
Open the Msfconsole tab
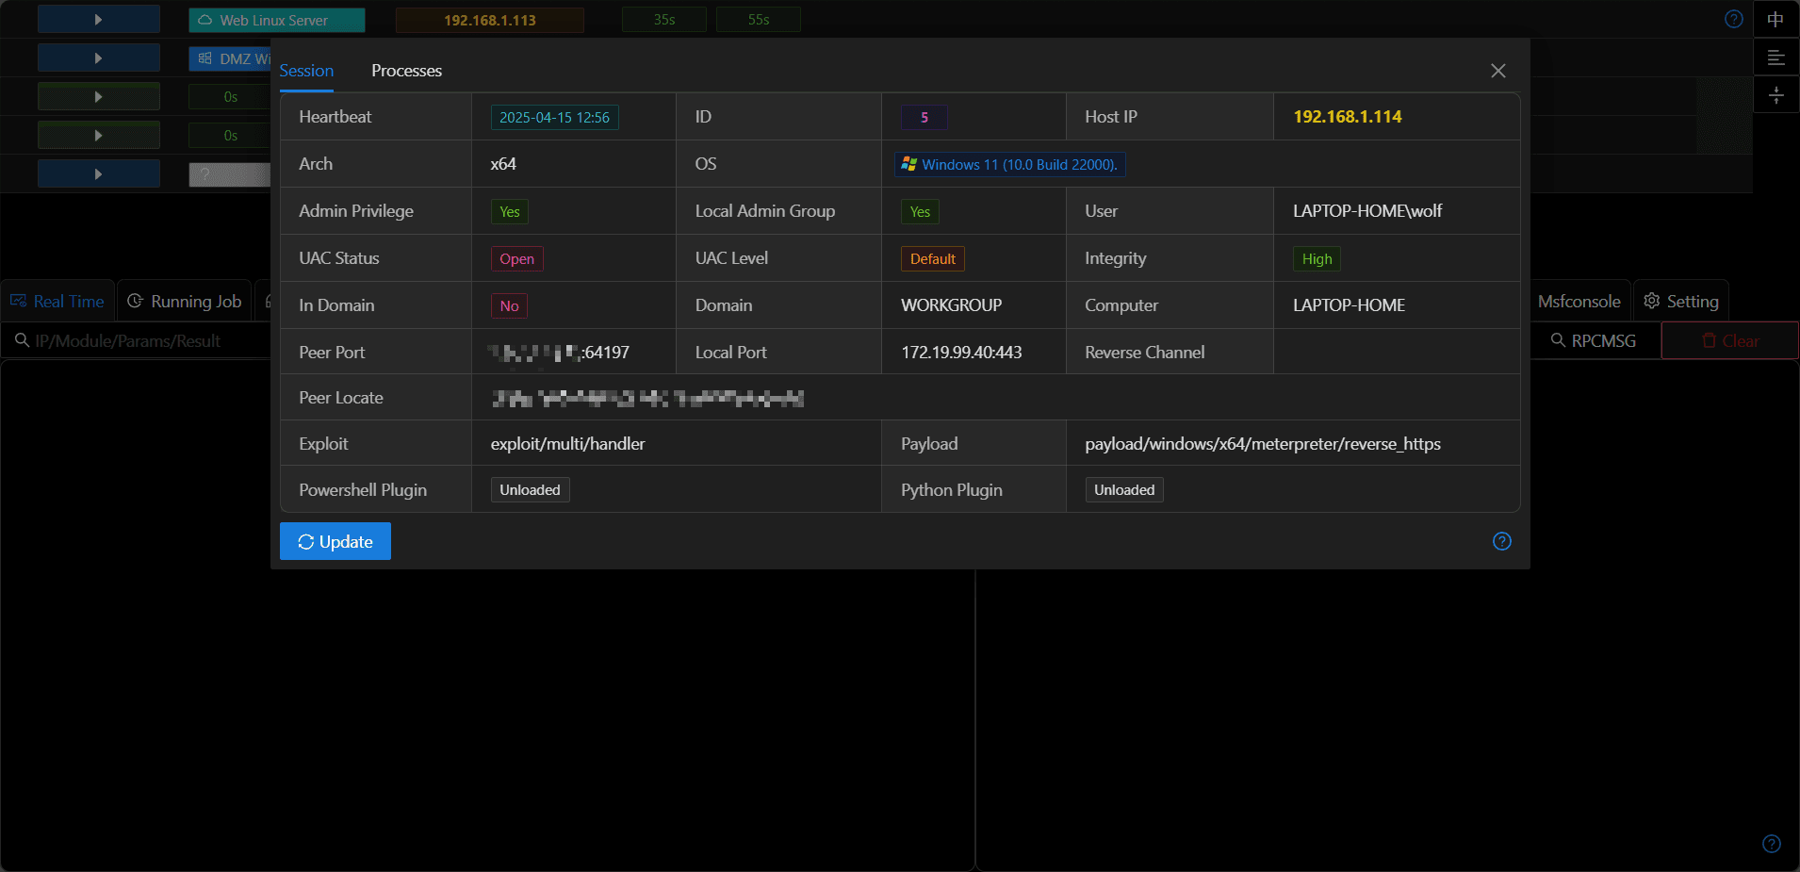click(1579, 301)
